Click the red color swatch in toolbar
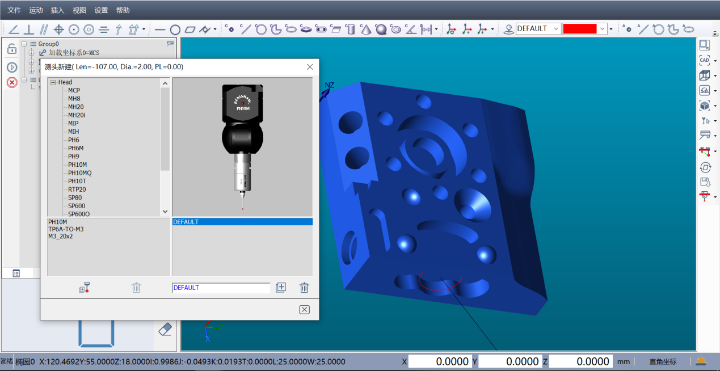The height and width of the screenshot is (371, 720). point(580,29)
